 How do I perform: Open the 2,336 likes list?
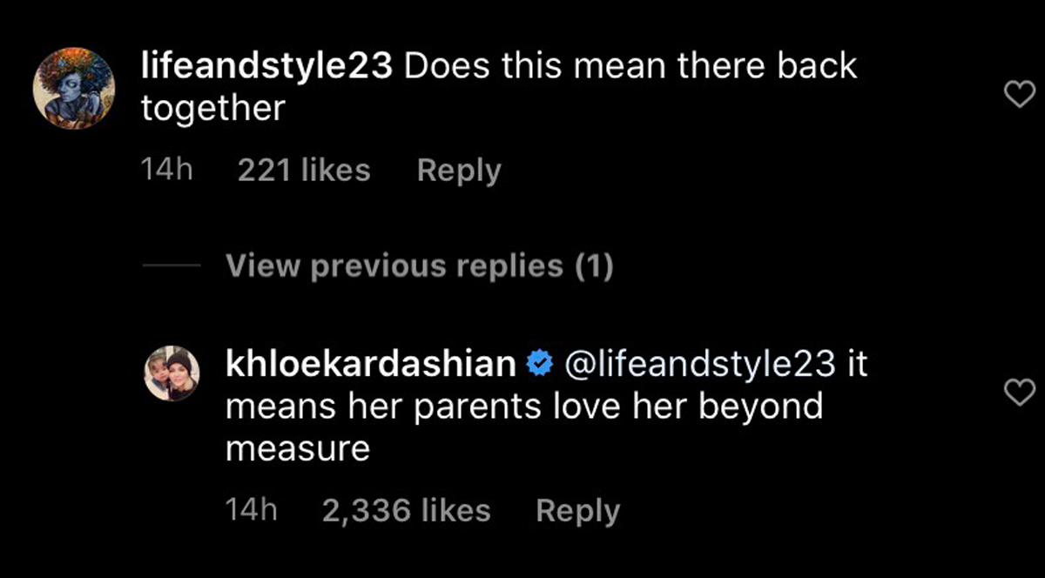pyautogui.click(x=407, y=510)
